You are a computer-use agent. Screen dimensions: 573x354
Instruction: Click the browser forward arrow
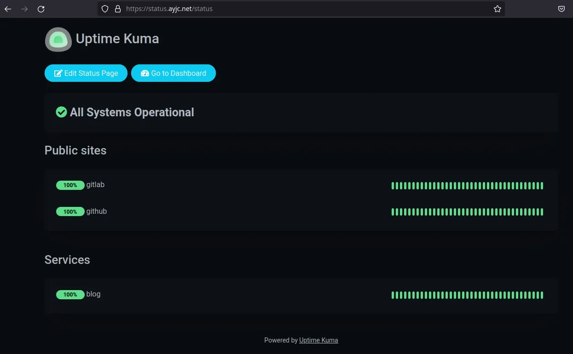[24, 9]
